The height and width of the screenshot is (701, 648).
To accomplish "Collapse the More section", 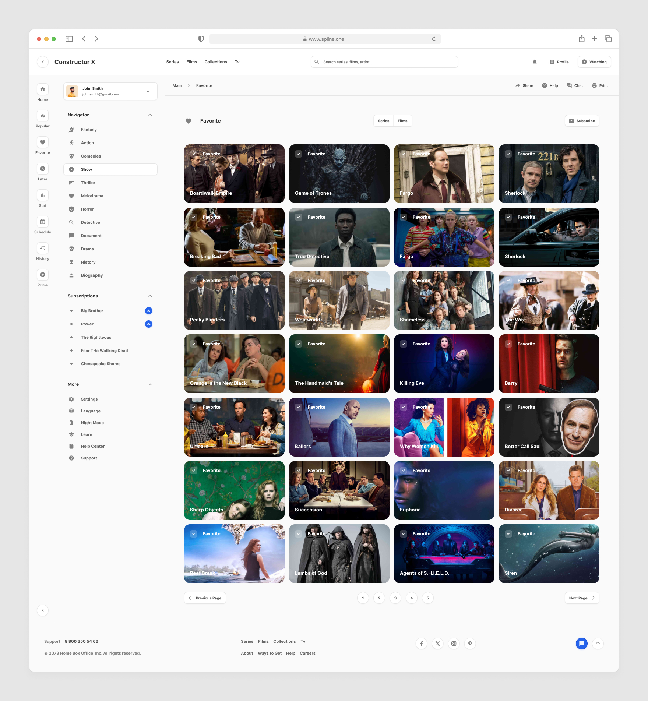I will tap(150, 384).
